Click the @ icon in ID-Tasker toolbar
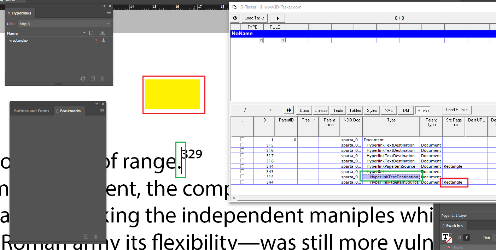Screen dimensions: 496x250 234,18
